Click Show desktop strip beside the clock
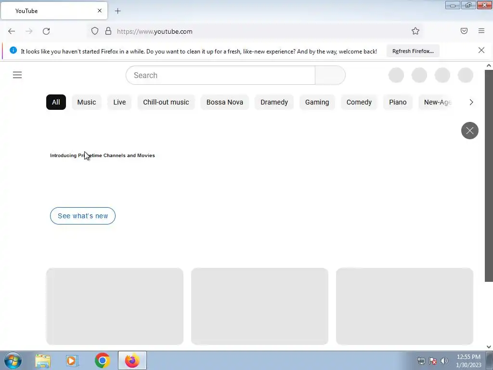493x370 pixels. pyautogui.click(x=490, y=360)
